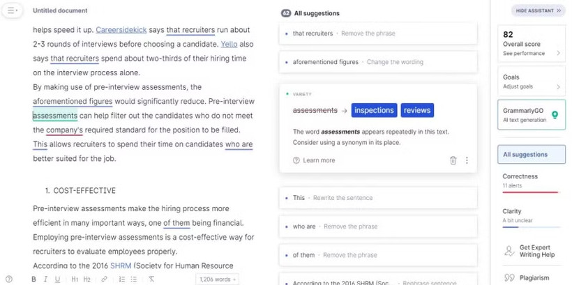Click the Bold formatting icon
Screen dimensions: 572x285
(33, 279)
